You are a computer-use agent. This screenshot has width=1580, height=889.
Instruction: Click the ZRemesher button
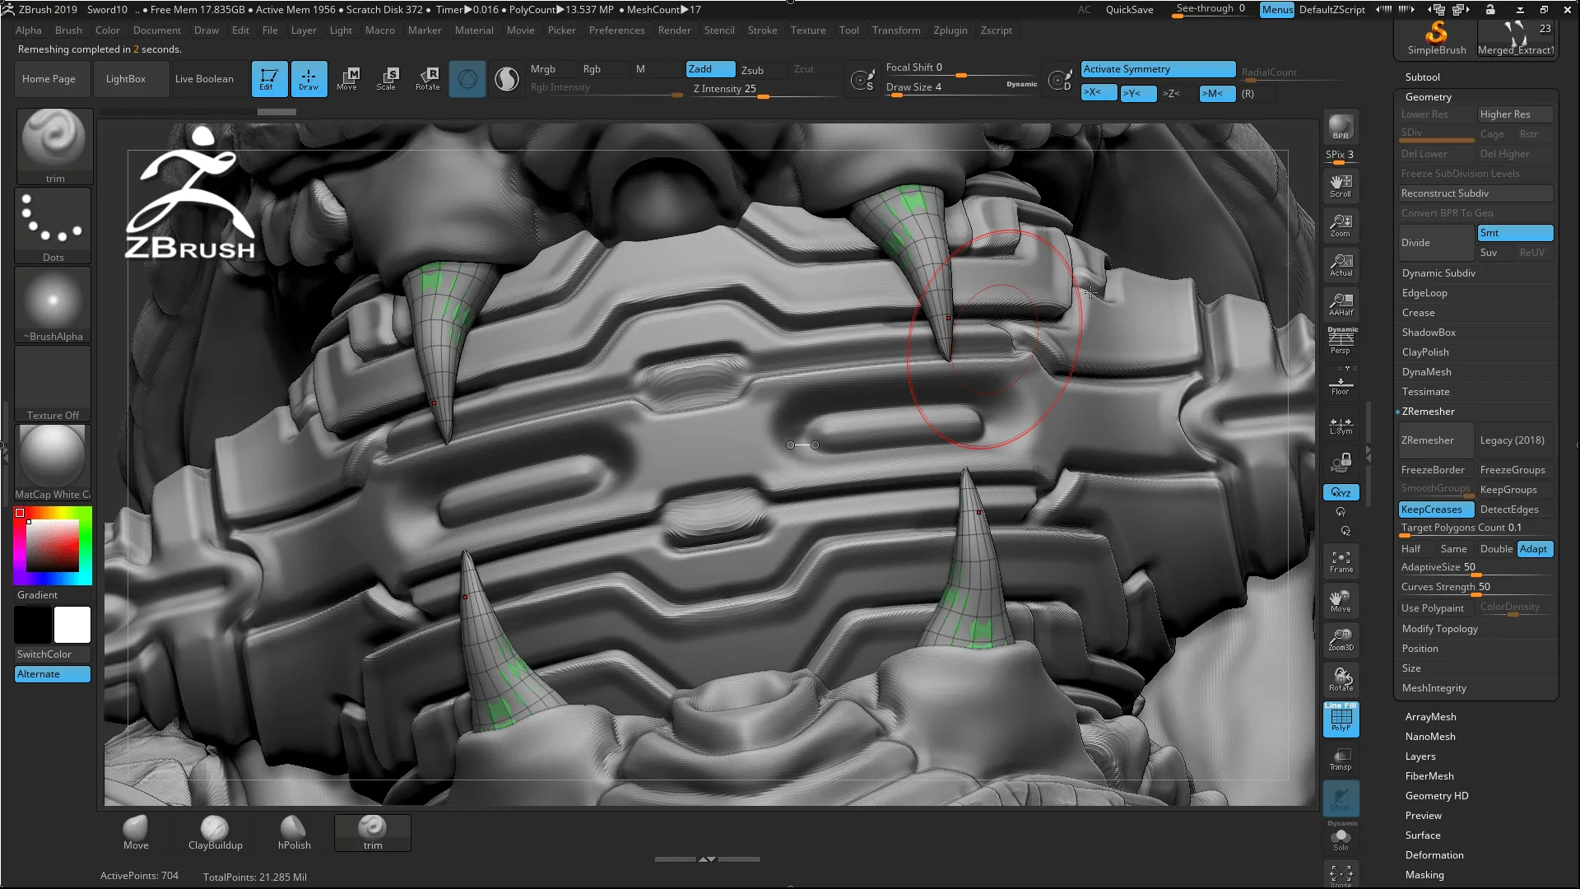point(1434,440)
